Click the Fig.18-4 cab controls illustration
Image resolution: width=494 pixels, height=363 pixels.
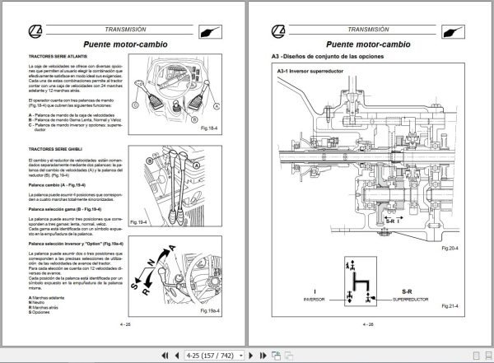click(175, 94)
